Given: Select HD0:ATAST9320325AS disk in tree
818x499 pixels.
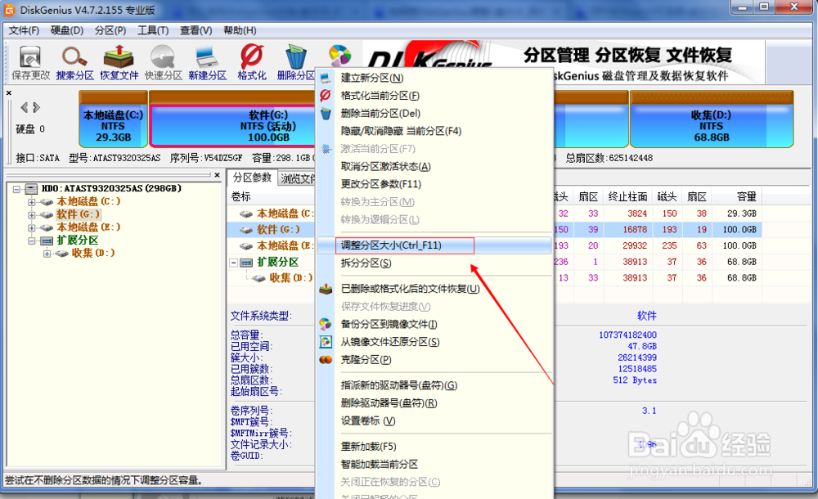Looking at the screenshot, I should coord(111,188).
